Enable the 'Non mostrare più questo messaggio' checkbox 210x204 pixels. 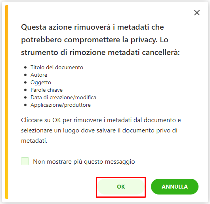(25, 161)
